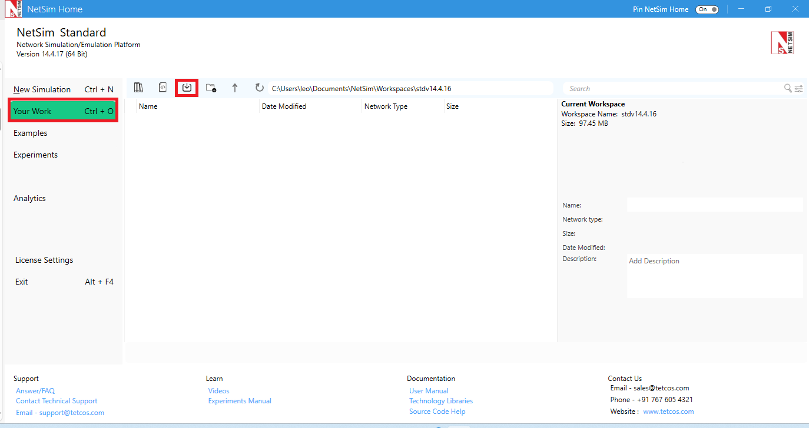809x428 pixels.
Task: Restore the NetSim Home window
Action: click(x=768, y=9)
